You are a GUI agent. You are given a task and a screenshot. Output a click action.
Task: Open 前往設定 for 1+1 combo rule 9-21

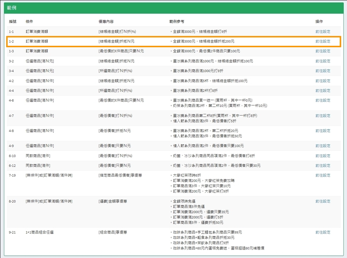(323, 232)
